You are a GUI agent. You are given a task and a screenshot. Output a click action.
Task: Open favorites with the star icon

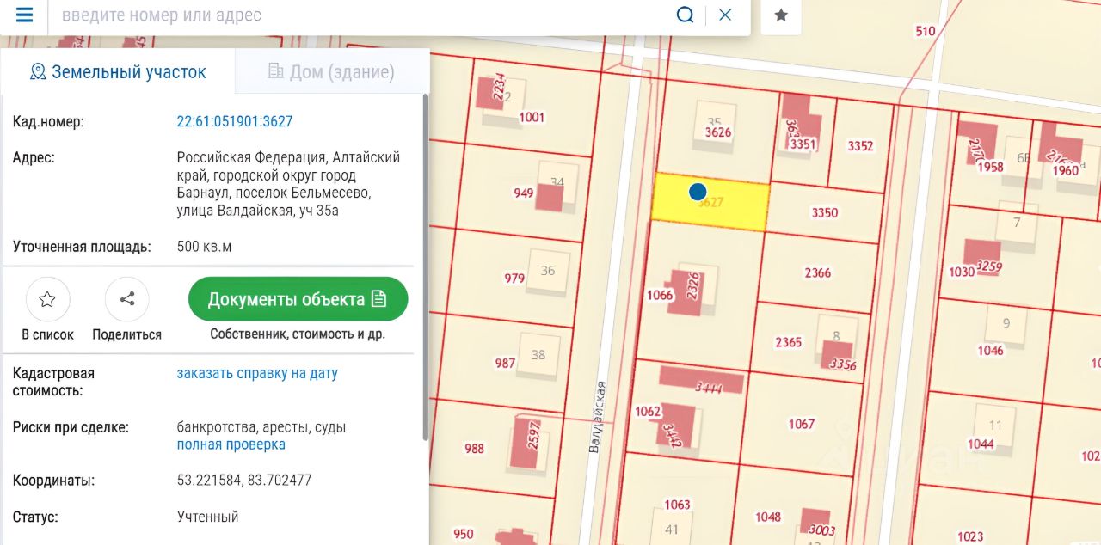(781, 15)
